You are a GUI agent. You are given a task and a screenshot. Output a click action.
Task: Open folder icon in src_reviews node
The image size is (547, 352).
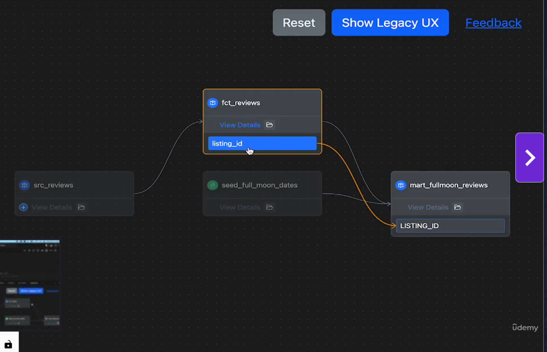[x=81, y=207]
